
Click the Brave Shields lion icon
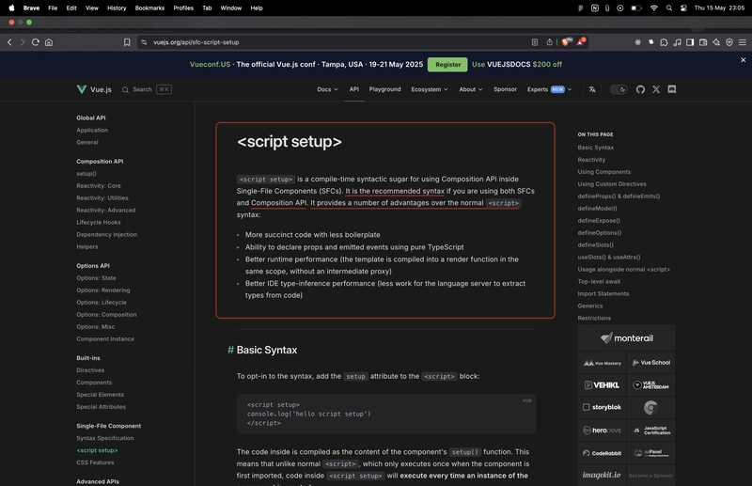(567, 42)
